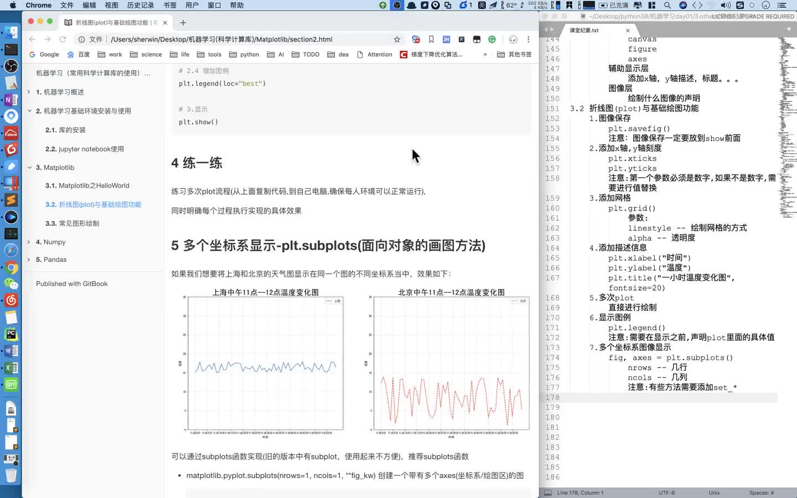Open section 2.1. 库的安装

click(x=65, y=129)
